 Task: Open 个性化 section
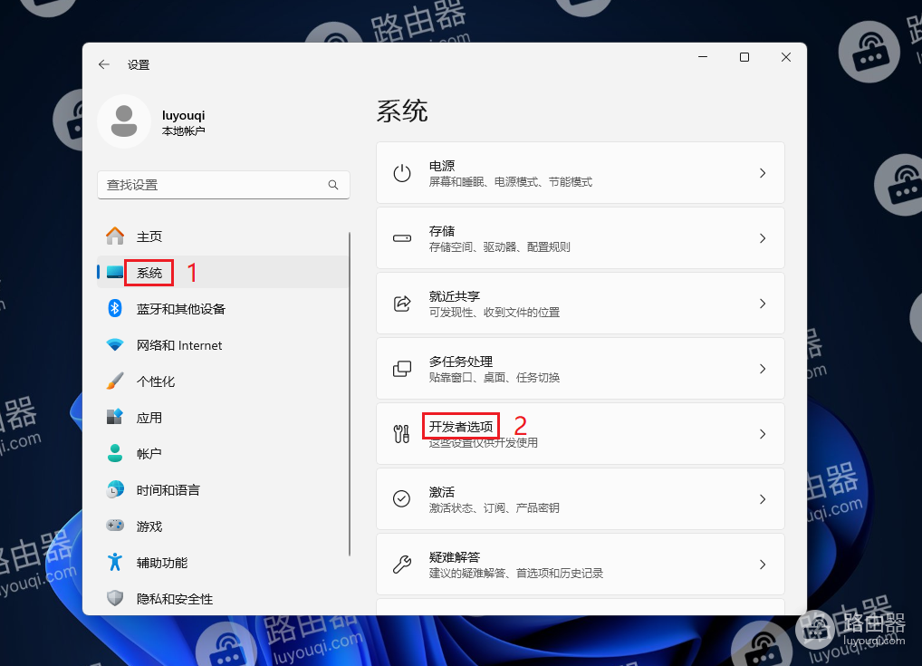click(224, 381)
